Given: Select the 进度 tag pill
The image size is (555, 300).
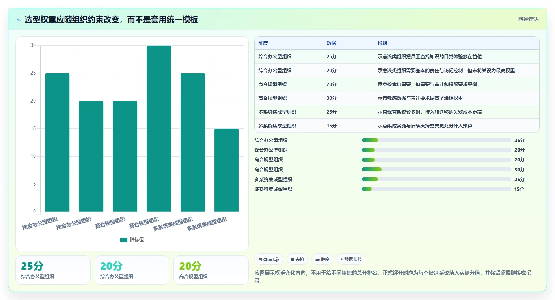Looking at the screenshot, I should [x=322, y=259].
